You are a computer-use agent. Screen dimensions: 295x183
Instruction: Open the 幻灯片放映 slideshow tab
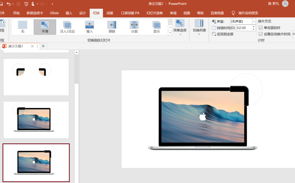coord(155,13)
